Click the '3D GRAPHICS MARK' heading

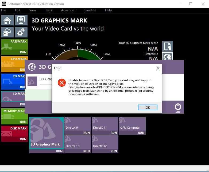point(59,21)
